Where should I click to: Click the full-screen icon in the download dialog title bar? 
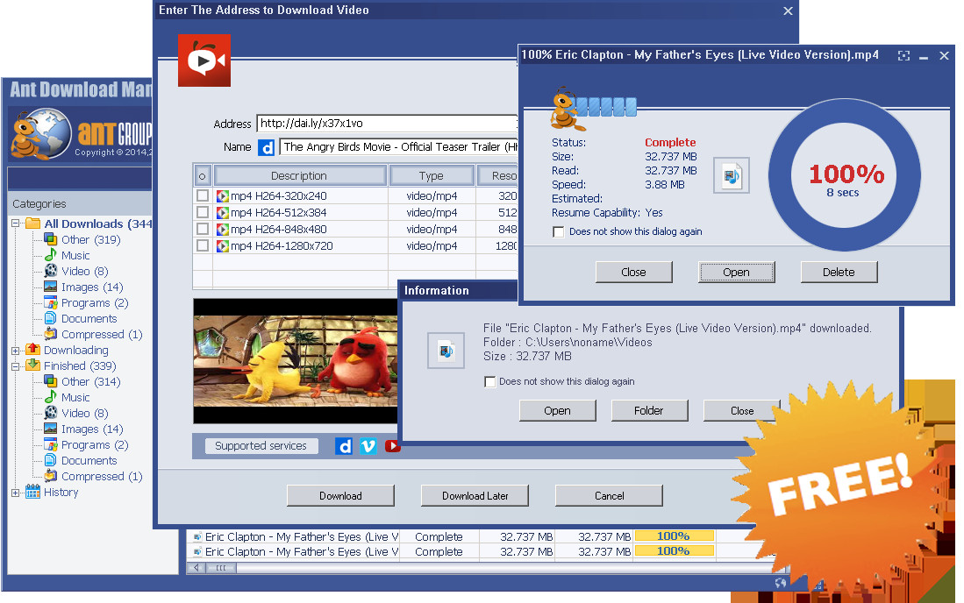(903, 56)
